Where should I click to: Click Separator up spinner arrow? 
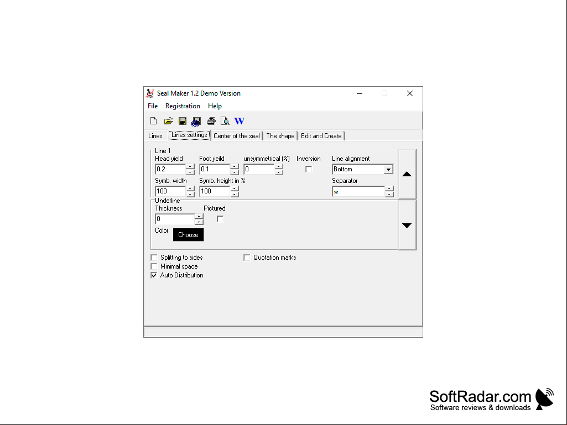[389, 188]
